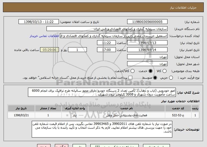Click the validity date field 1398/03/14

pos(147,50)
